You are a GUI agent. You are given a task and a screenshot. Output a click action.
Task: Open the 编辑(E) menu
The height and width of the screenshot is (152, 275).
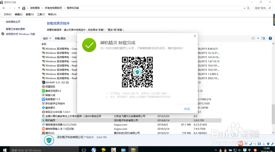pyautogui.click(x=18, y=14)
